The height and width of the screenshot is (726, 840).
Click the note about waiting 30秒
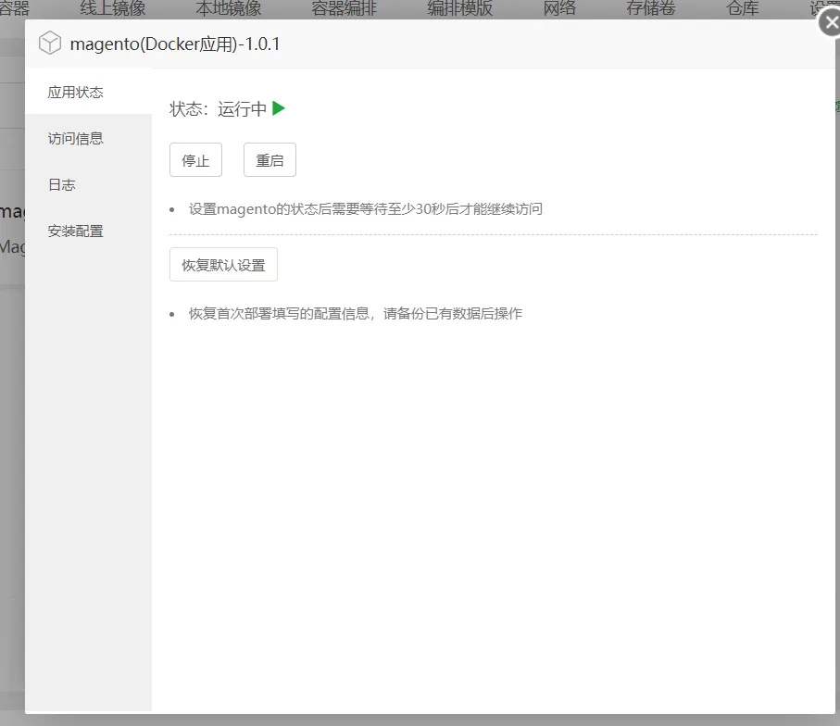tap(365, 209)
